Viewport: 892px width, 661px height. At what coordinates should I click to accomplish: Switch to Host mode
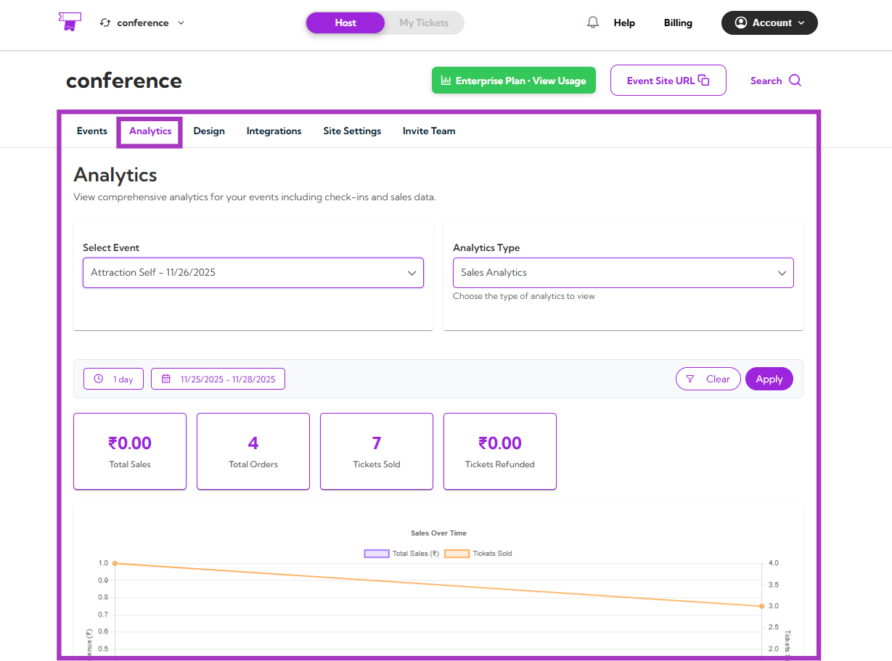pos(345,22)
